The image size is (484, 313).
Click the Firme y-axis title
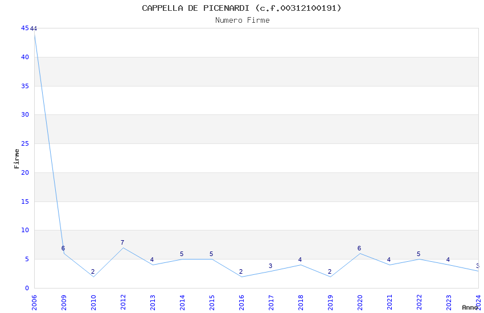(17, 159)
